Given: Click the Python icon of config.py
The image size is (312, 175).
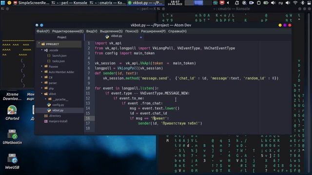Looking at the screenshot, I should [49, 105].
